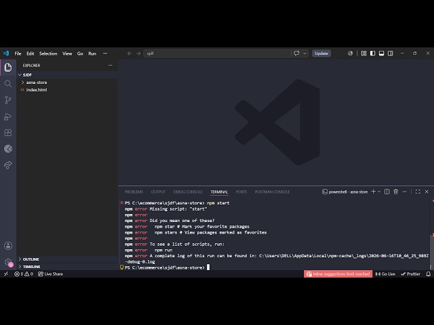Click the sjdf command center search box
The height and width of the screenshot is (325, 434).
(217, 53)
